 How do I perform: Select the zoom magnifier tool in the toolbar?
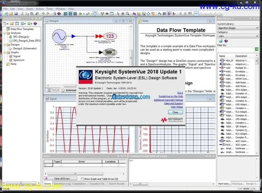click(x=127, y=14)
